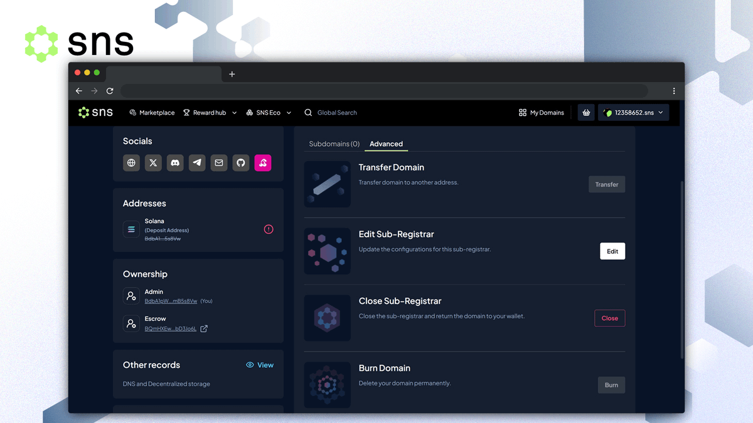Click the pink backpack social icon
This screenshot has width=753, height=423.
click(x=263, y=163)
